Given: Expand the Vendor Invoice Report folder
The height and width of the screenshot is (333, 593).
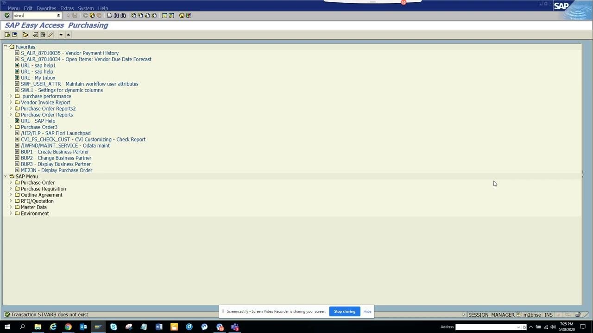Looking at the screenshot, I should coord(11,102).
